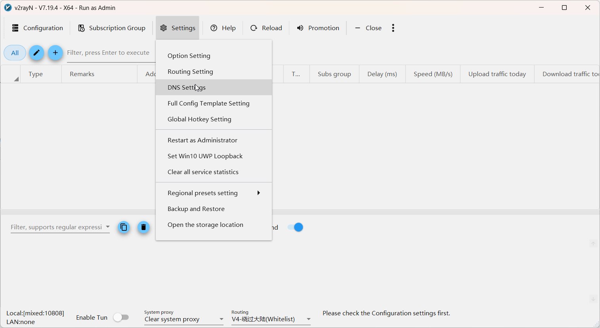Click the Delay (ms) column header
600x328 pixels.
pyautogui.click(x=382, y=74)
